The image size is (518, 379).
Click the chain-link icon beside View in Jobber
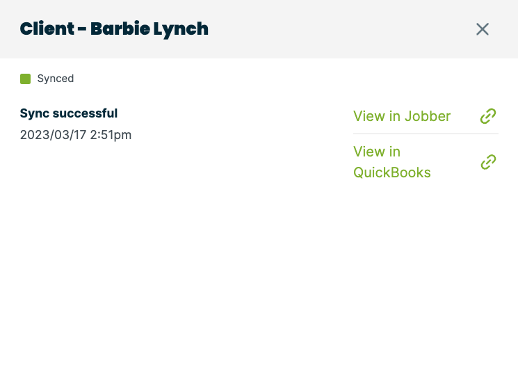[488, 116]
